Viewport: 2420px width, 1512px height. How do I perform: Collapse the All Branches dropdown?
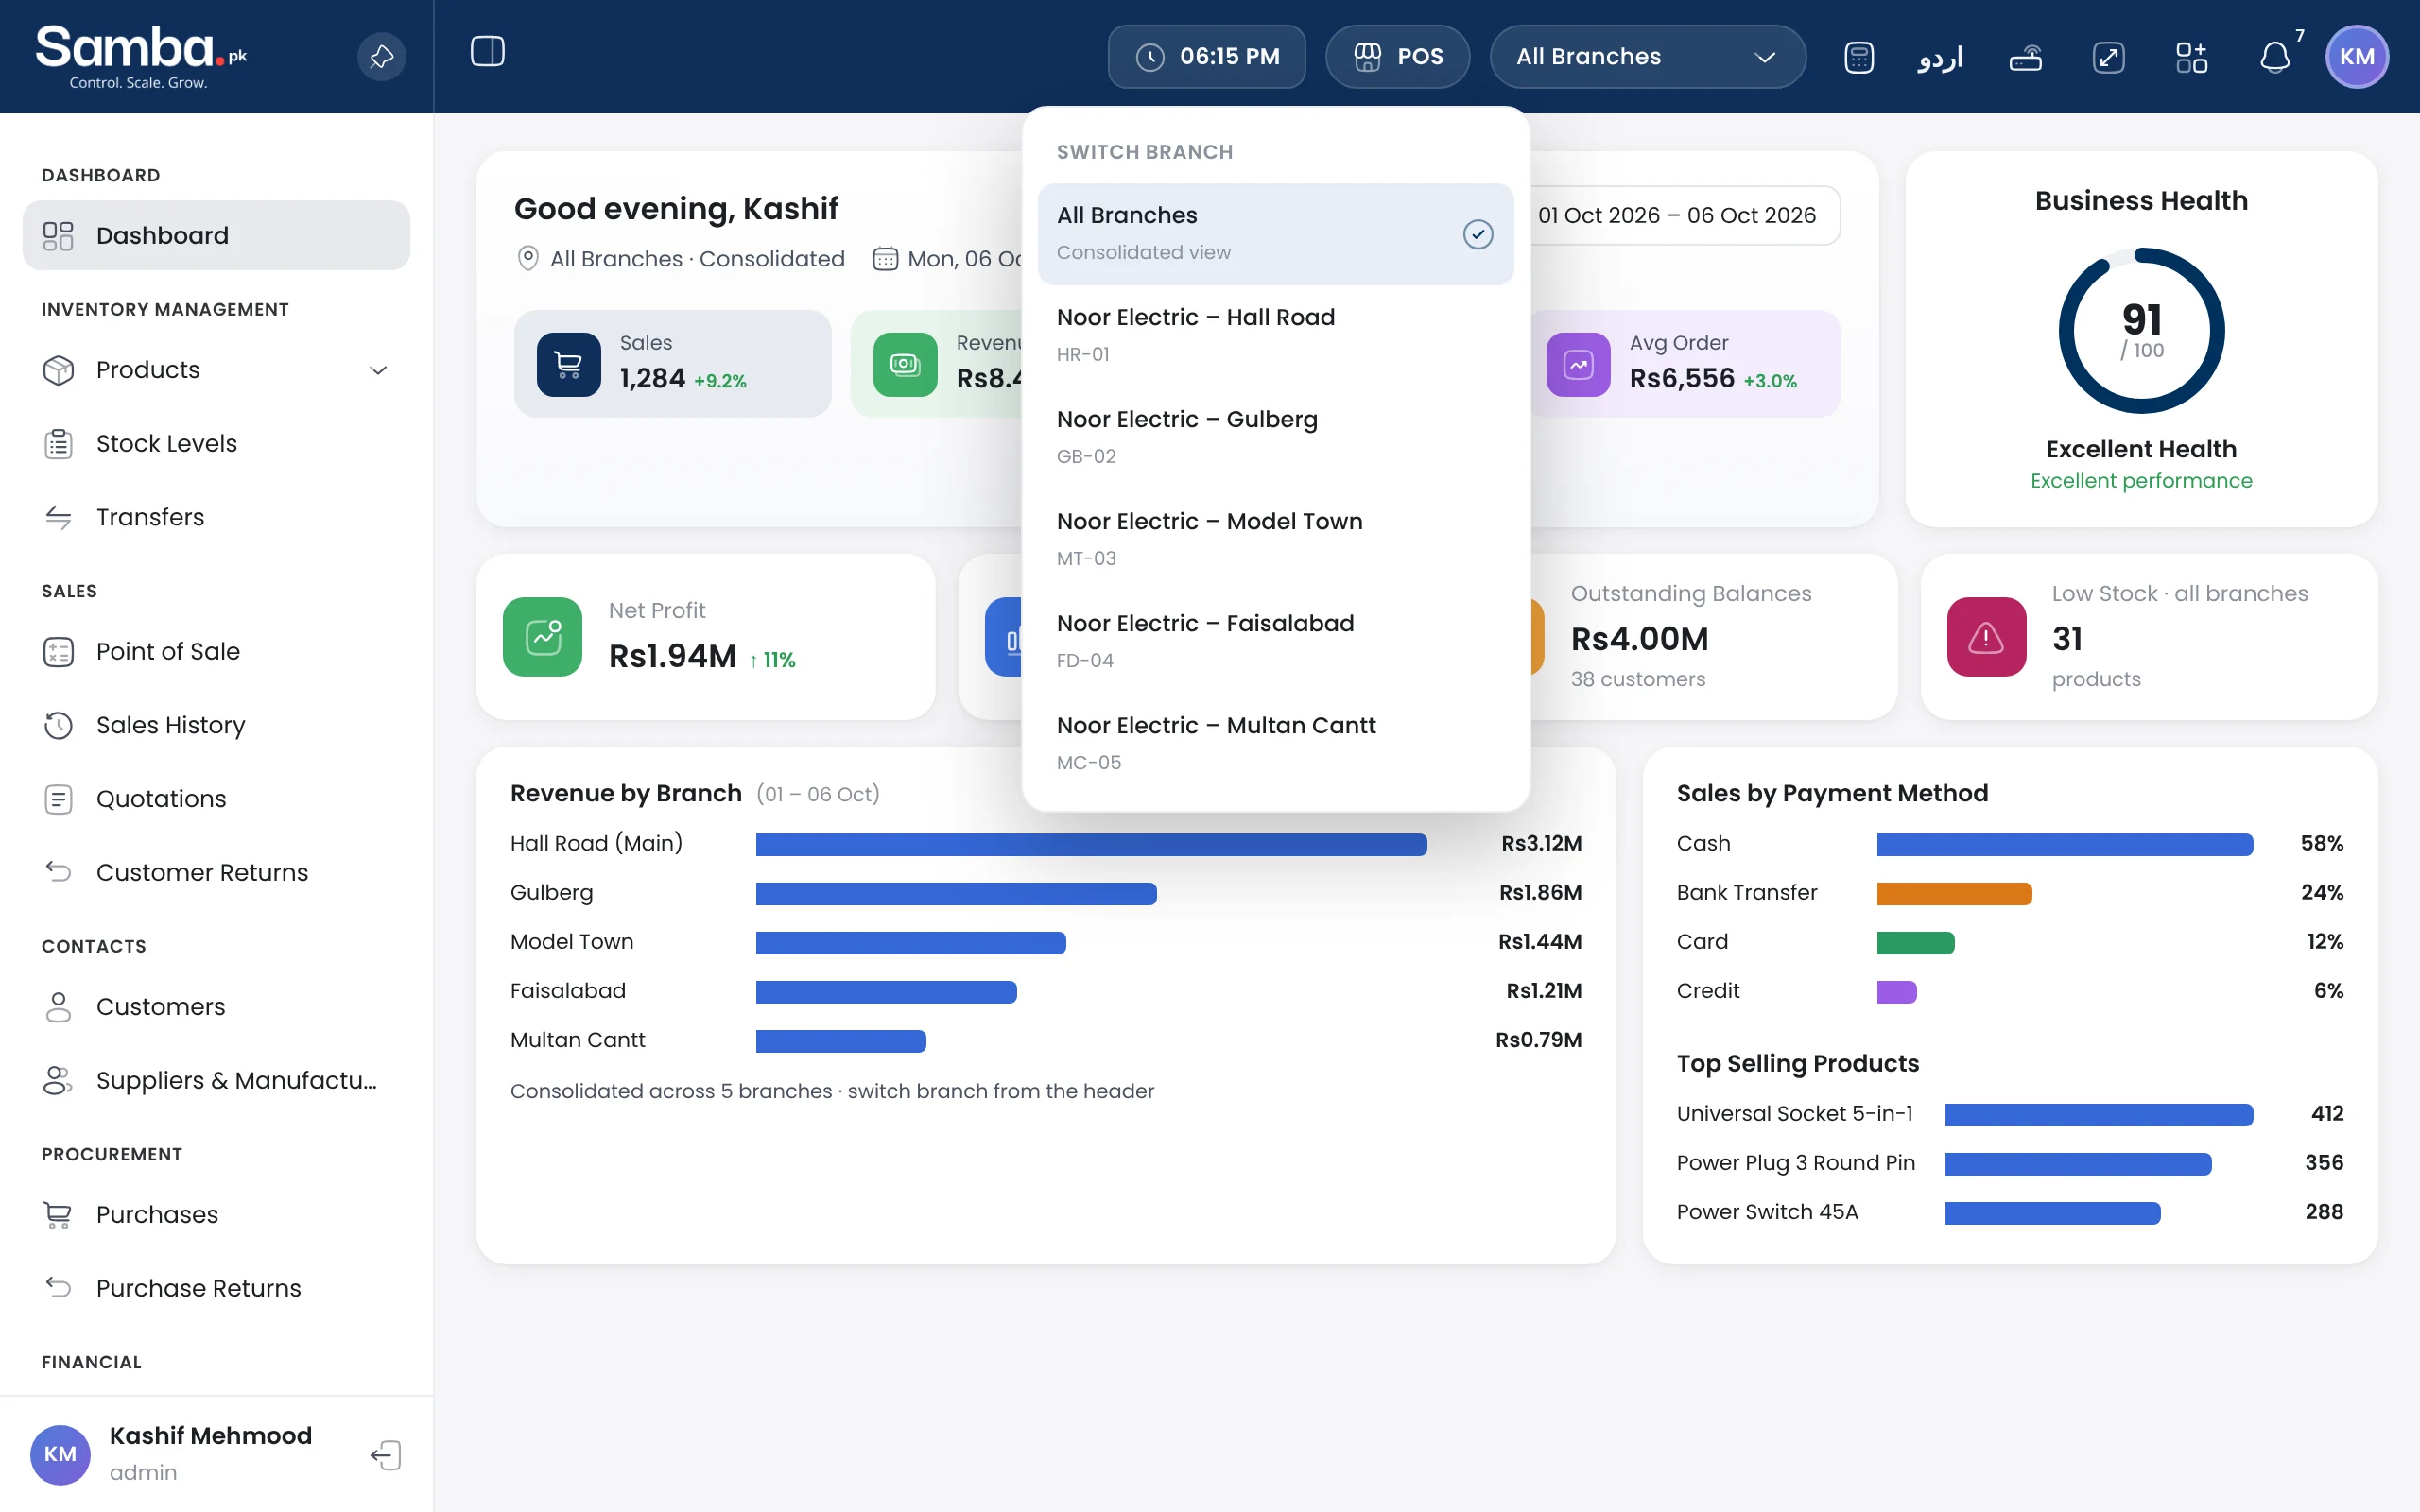coord(1647,57)
